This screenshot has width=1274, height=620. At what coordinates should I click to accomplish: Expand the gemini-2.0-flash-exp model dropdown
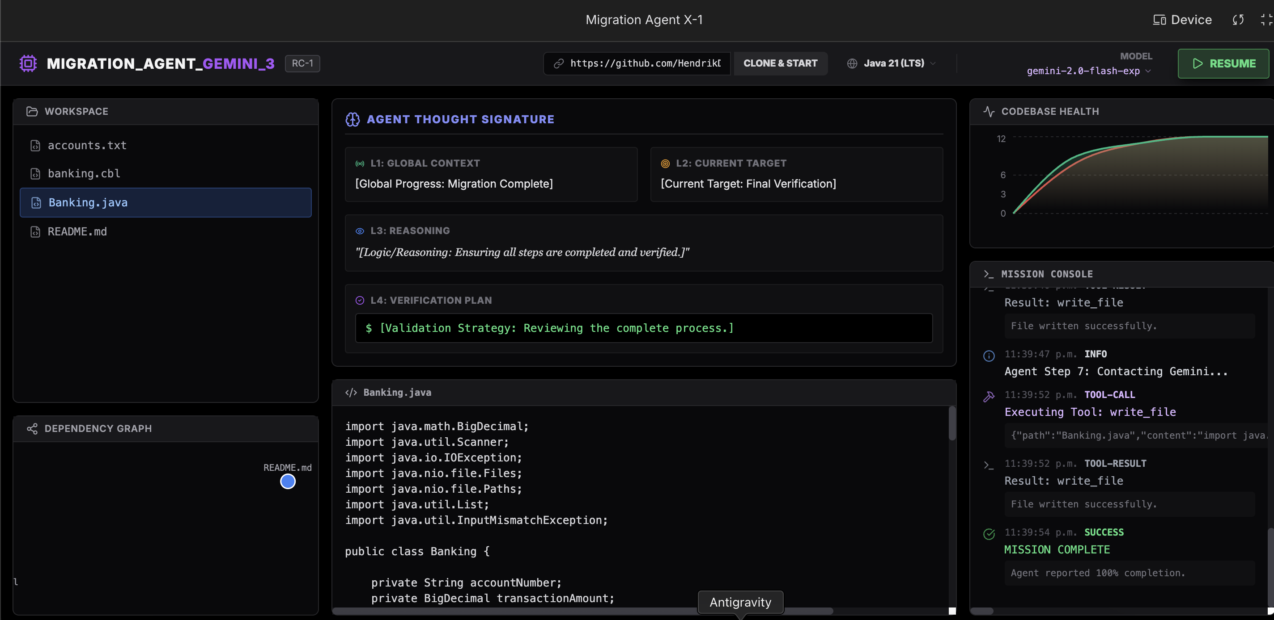pos(1088,71)
